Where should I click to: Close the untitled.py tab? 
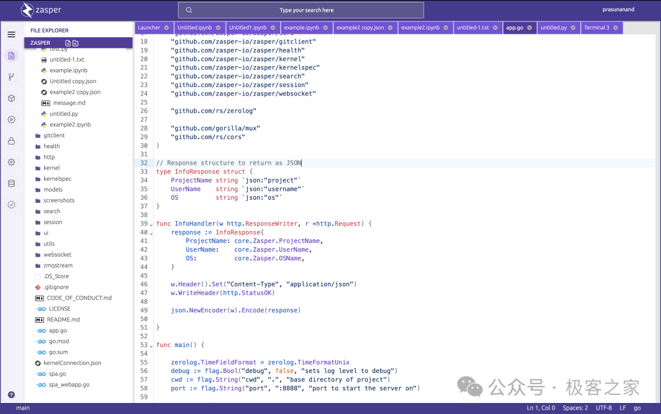tap(573, 28)
